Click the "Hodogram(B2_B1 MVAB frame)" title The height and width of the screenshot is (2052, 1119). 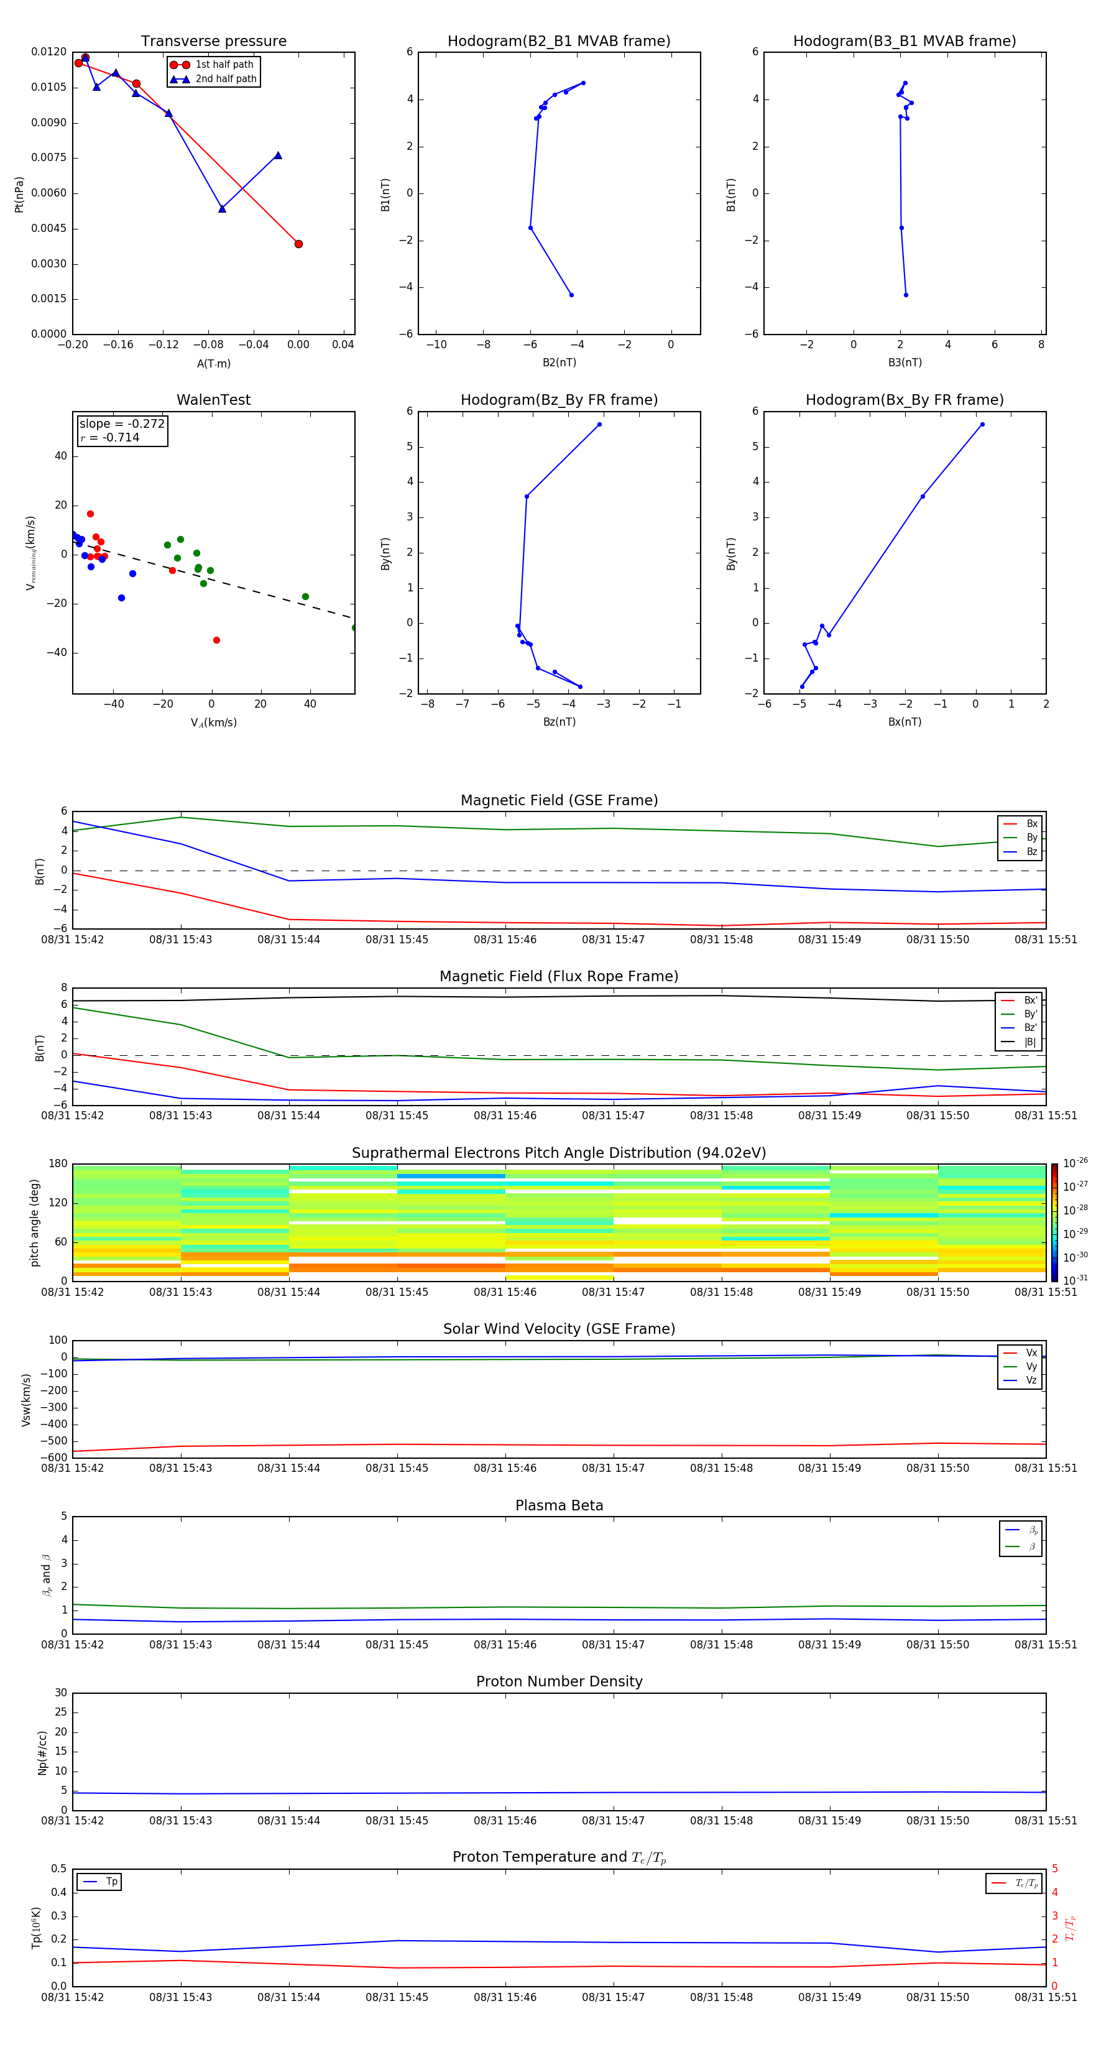(x=559, y=40)
